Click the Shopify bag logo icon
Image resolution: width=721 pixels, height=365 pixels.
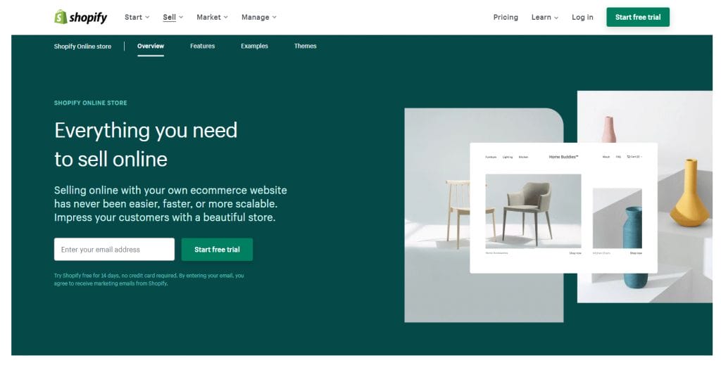[x=61, y=17]
